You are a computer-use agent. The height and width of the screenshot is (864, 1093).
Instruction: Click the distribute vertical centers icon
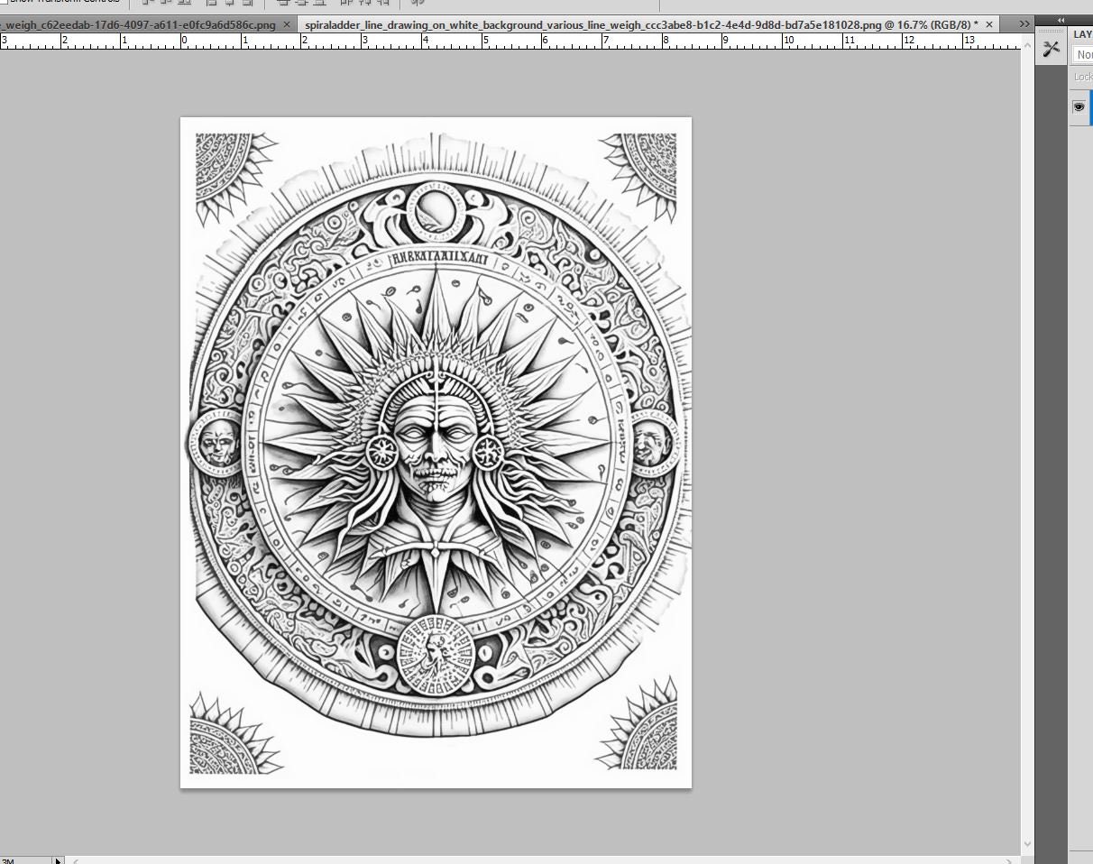click(302, 4)
